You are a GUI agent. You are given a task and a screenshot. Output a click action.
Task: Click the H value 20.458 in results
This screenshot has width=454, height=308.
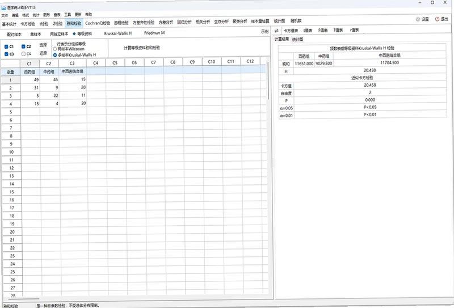(x=370, y=70)
